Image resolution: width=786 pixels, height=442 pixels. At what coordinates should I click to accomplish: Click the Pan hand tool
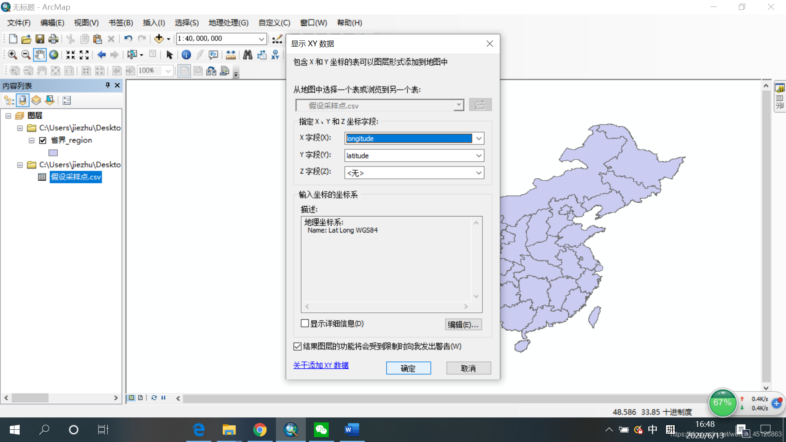point(40,54)
